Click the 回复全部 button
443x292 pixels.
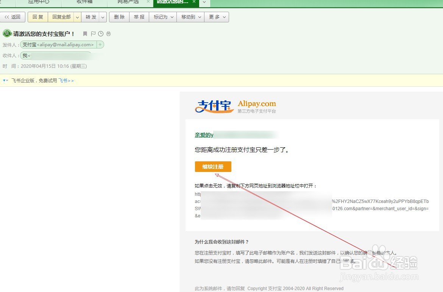pyautogui.click(x=61, y=17)
